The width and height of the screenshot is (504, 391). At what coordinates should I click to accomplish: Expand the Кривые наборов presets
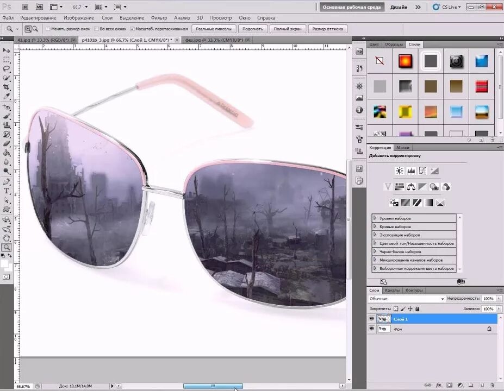tap(375, 226)
